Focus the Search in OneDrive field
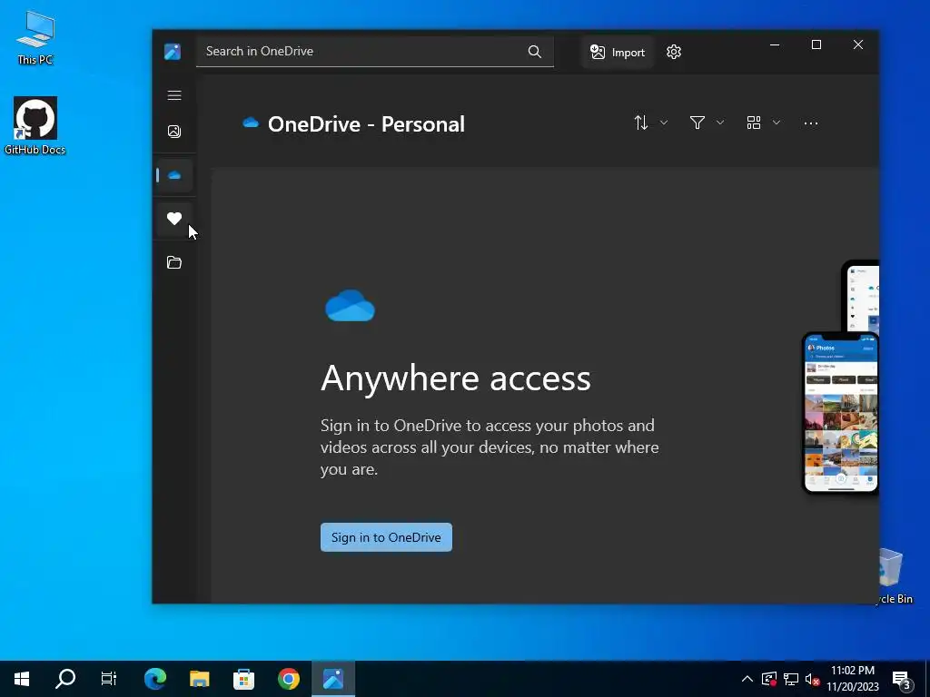 (x=375, y=52)
